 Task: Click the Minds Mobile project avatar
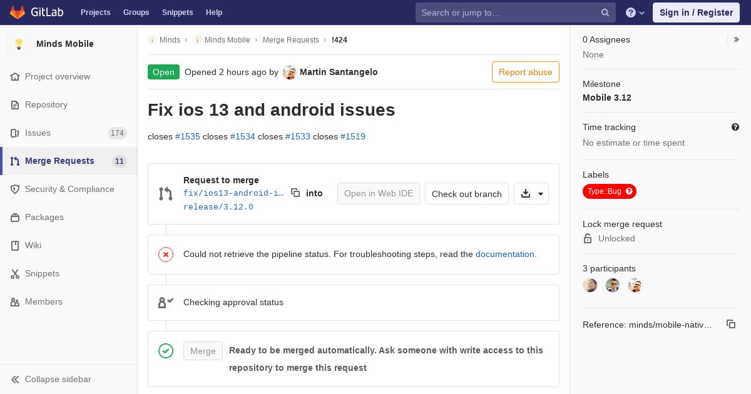[x=19, y=44]
